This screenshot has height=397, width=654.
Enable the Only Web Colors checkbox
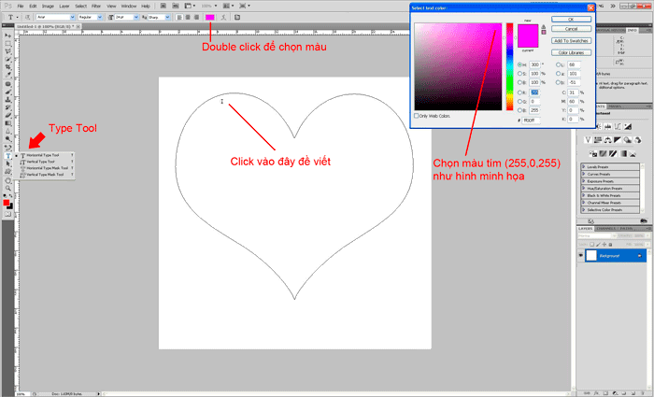click(x=416, y=116)
